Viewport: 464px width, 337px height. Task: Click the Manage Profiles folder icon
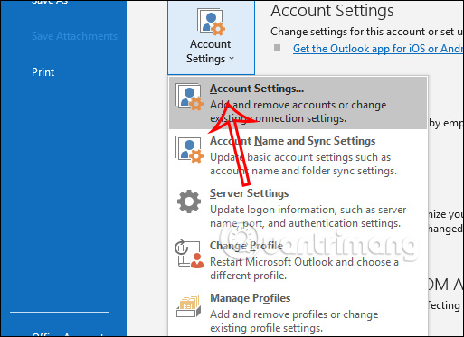189,306
